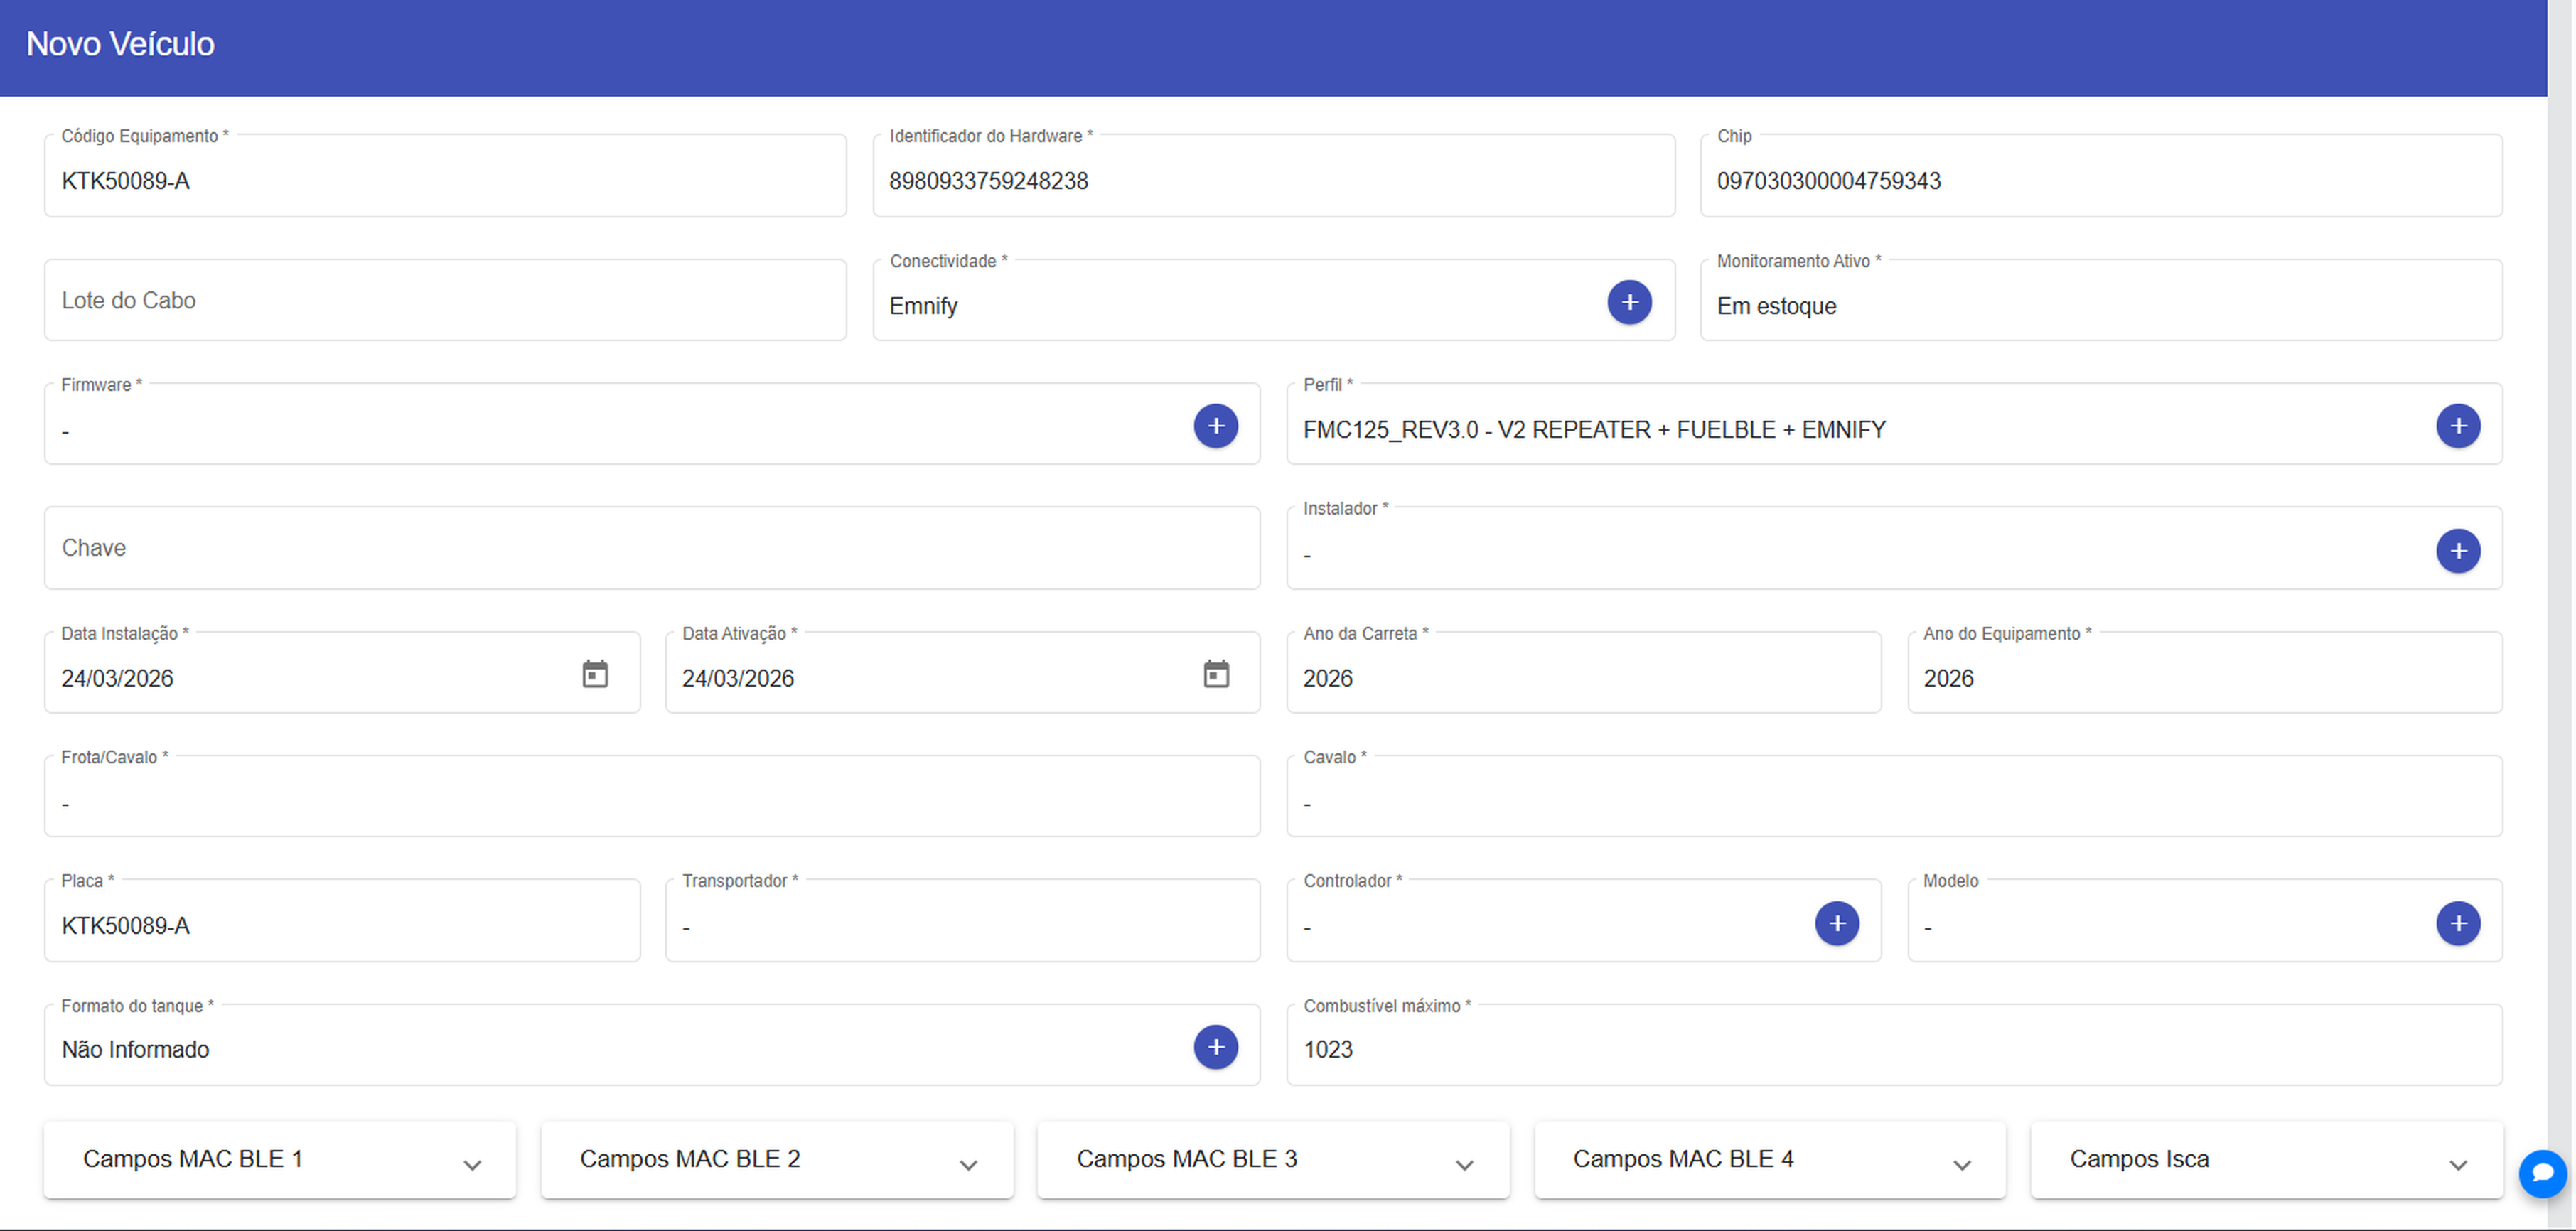Open the Frota/Cavalo selection field
The height and width of the screenshot is (1231, 2576).
pyautogui.click(x=652, y=796)
